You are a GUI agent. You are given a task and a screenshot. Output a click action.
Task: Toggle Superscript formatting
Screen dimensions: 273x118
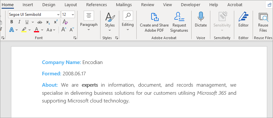click(56, 22)
